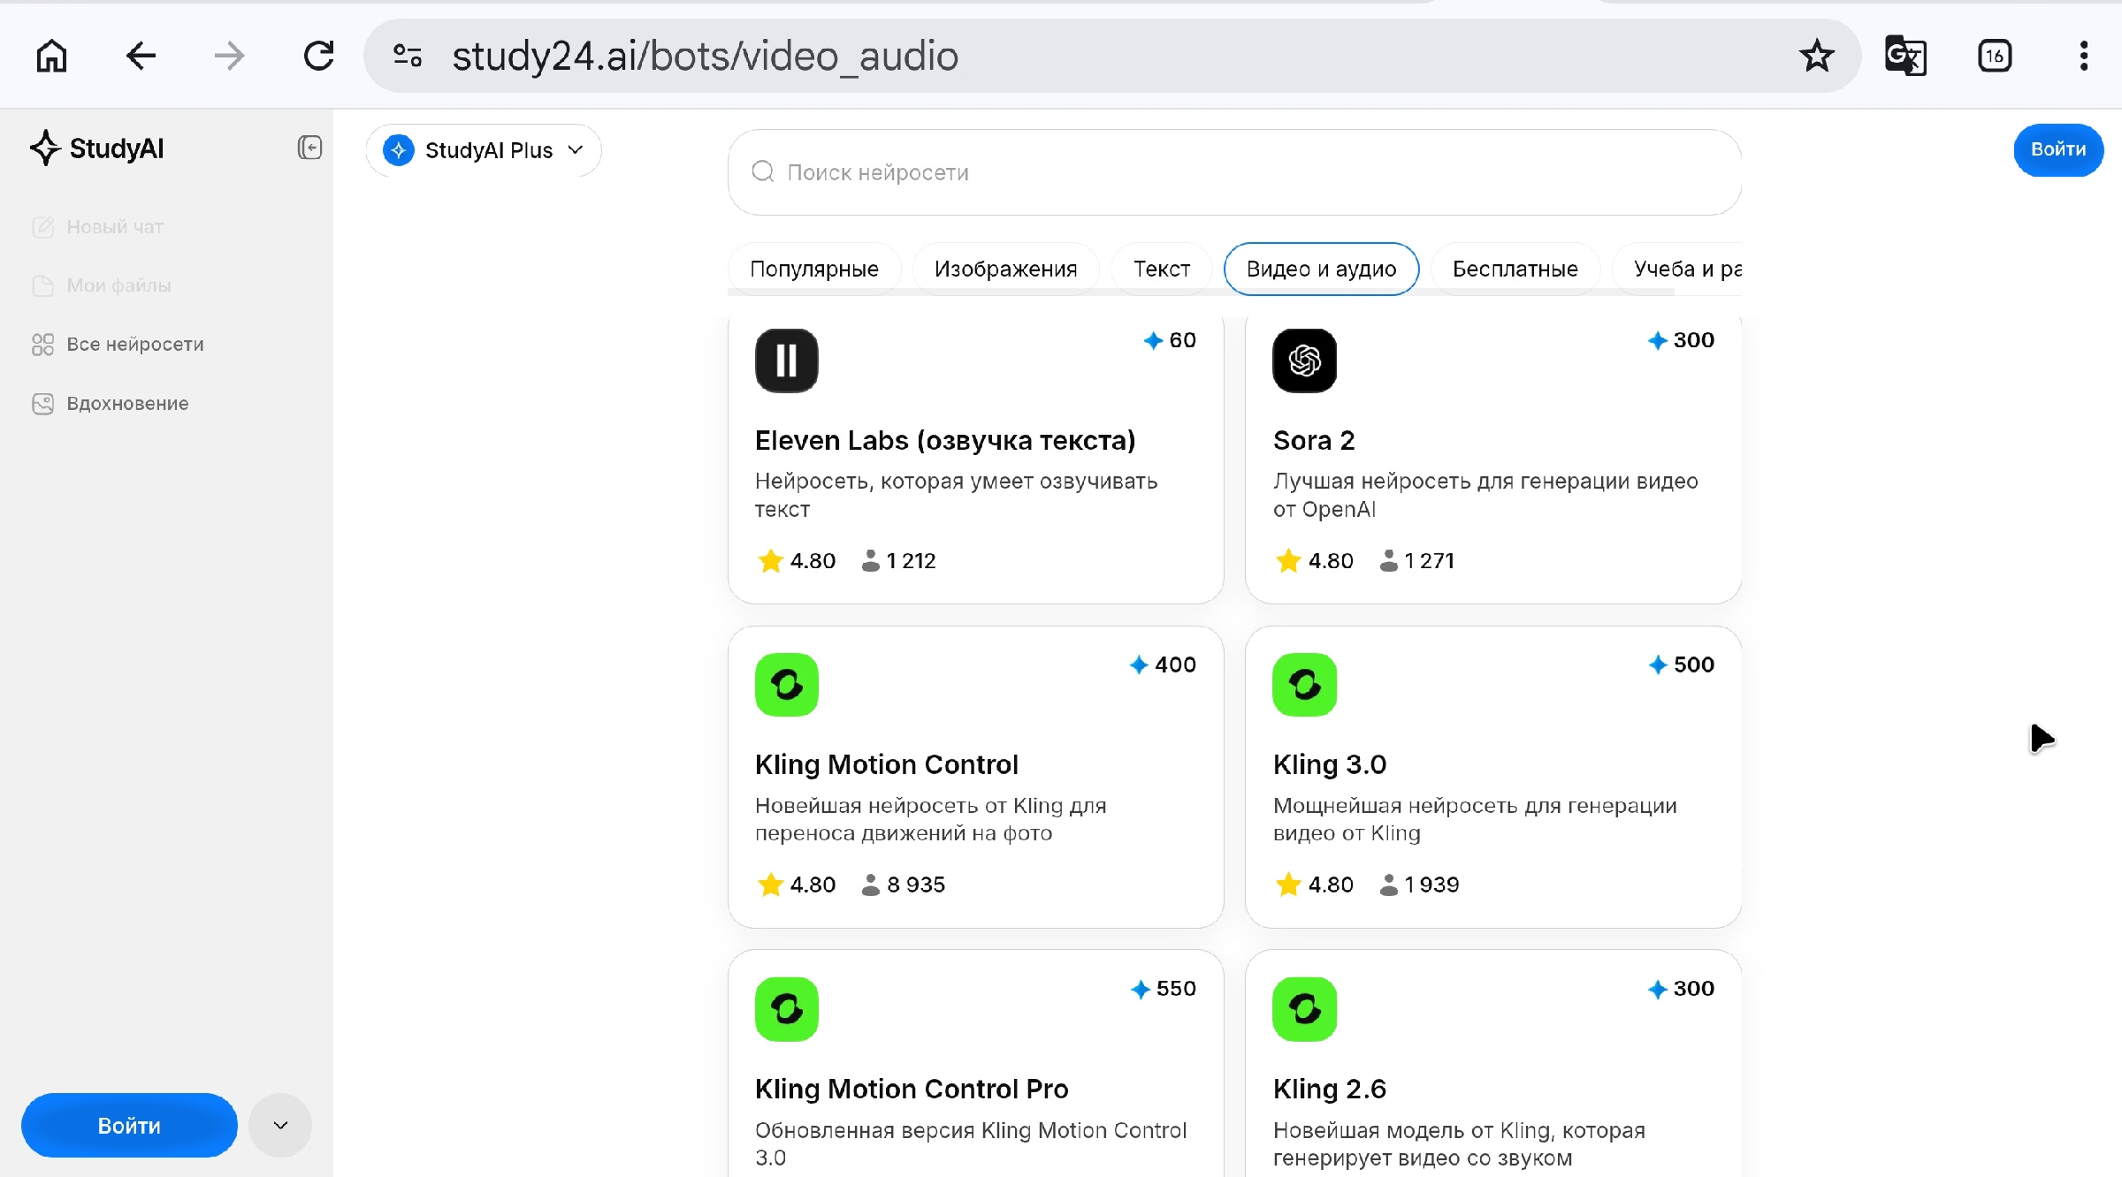Open the Kling 3.0 card title

point(1330,764)
